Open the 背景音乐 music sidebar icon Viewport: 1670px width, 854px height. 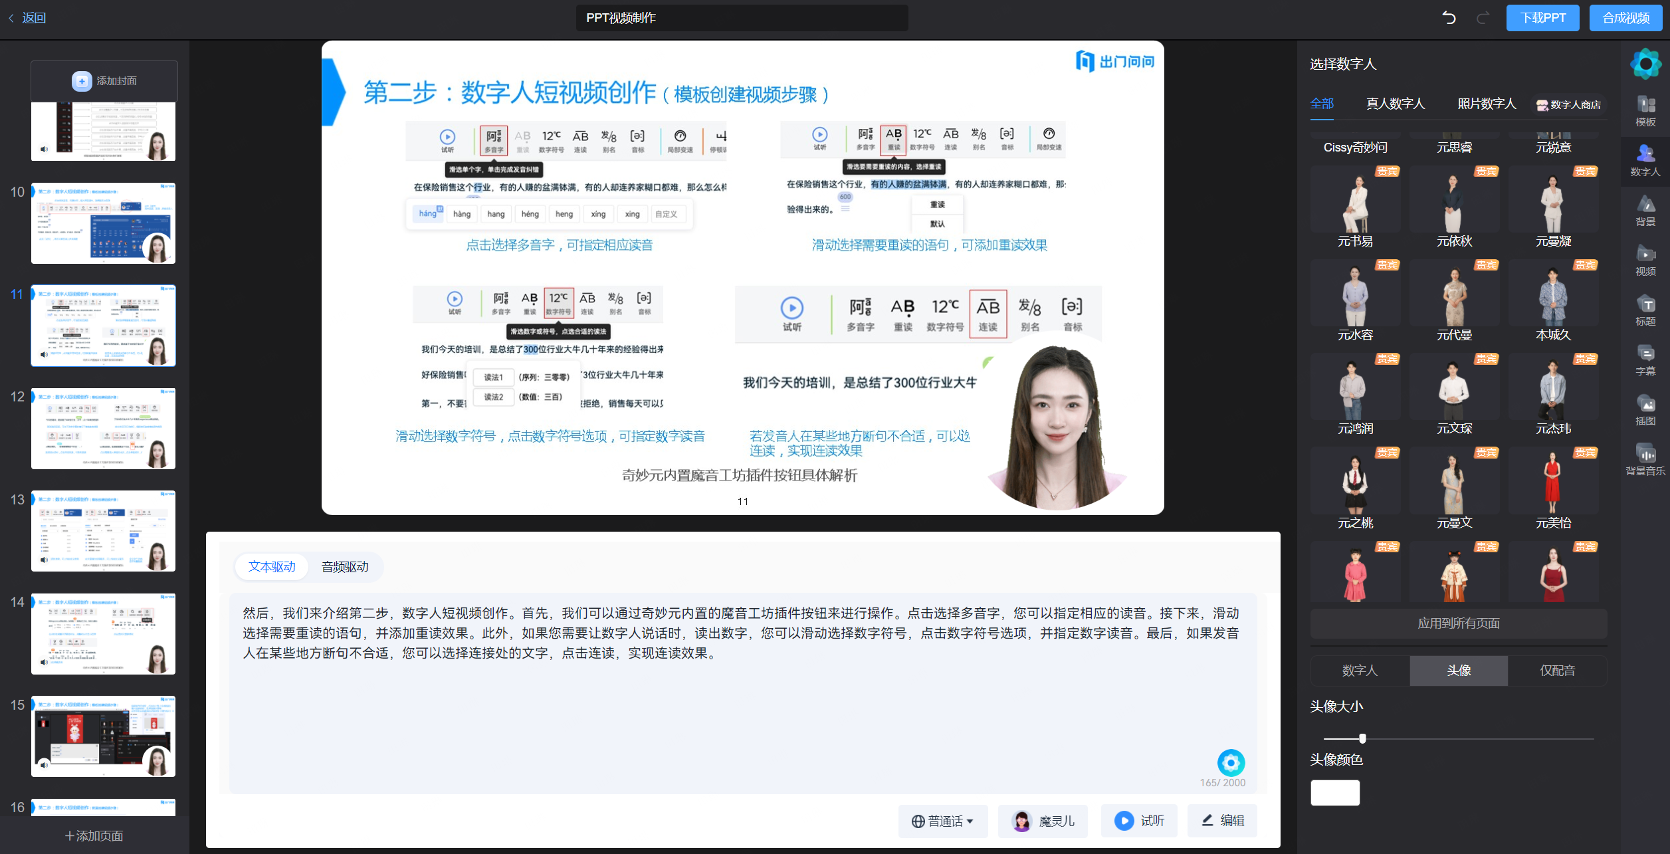pos(1645,460)
